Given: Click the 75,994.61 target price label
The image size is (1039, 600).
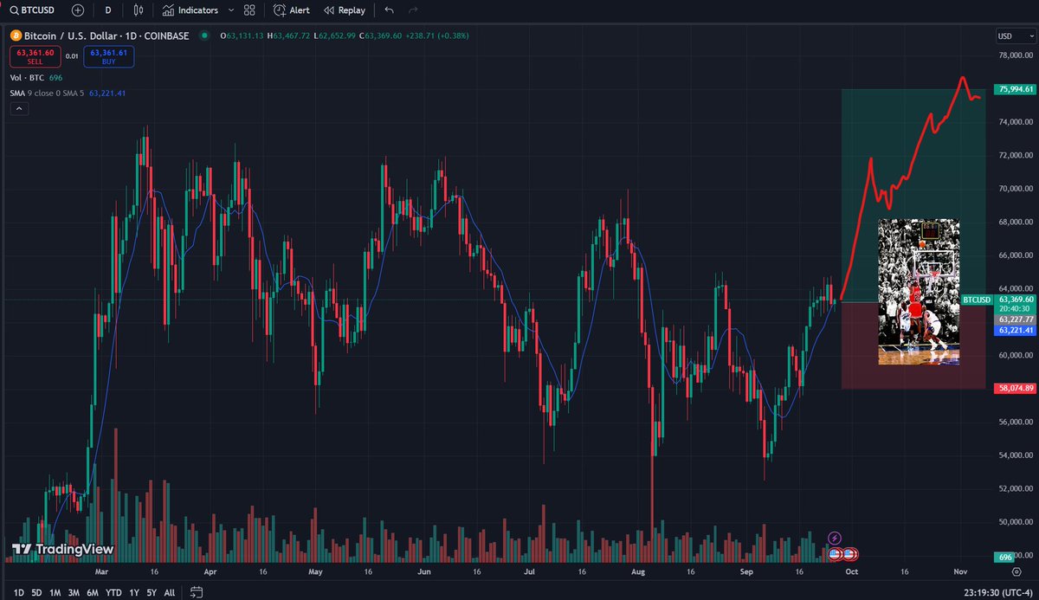Looking at the screenshot, I should [1016, 88].
